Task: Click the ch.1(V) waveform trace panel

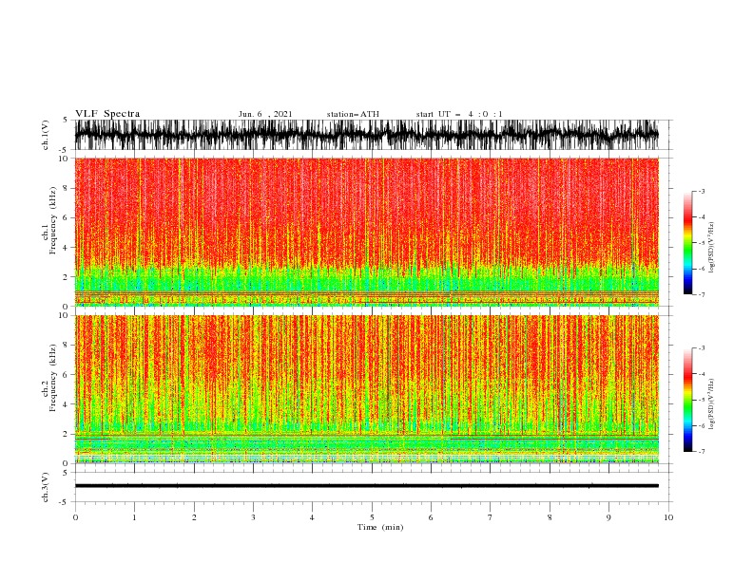Action: [366, 135]
